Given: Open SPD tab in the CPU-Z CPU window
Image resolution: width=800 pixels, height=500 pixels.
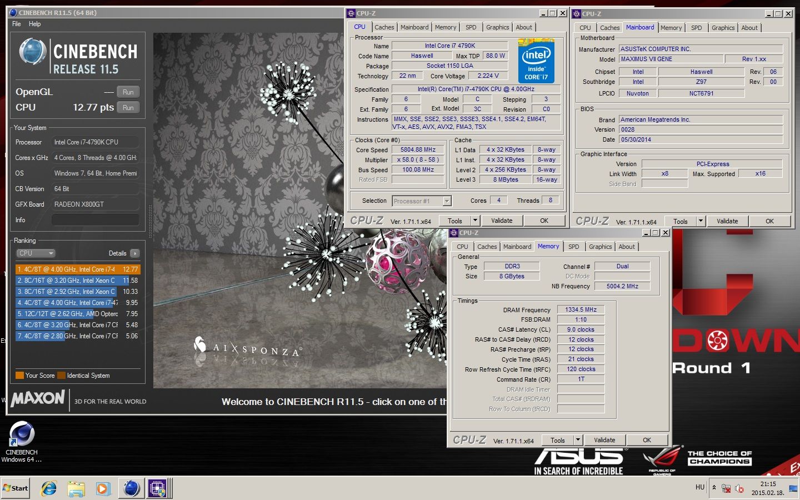Looking at the screenshot, I should click(x=471, y=27).
